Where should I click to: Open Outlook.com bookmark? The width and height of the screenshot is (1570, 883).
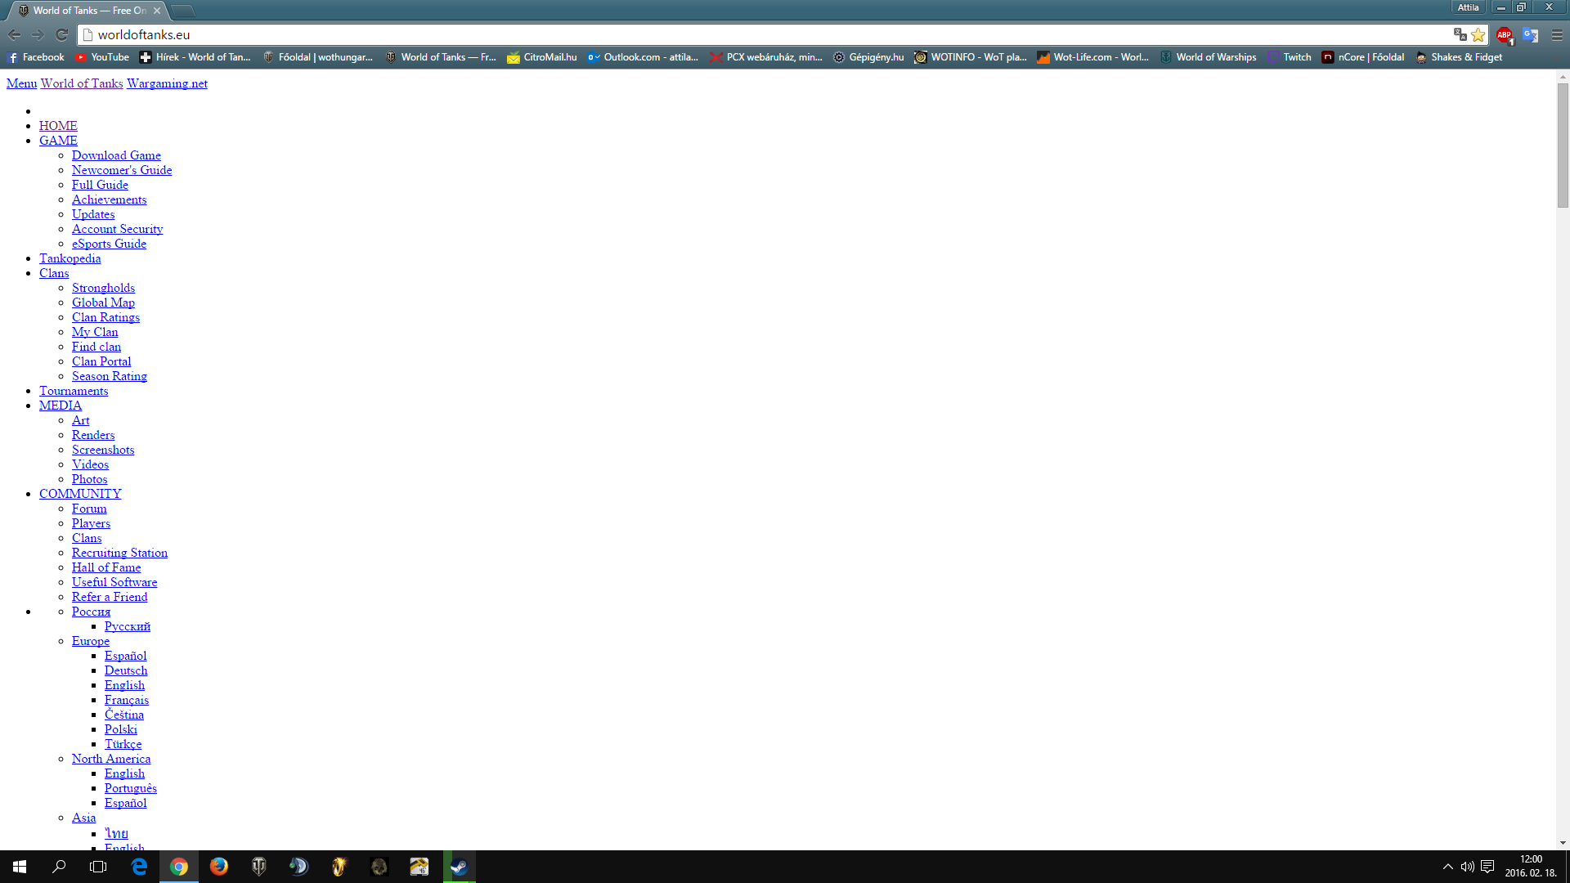(x=643, y=57)
